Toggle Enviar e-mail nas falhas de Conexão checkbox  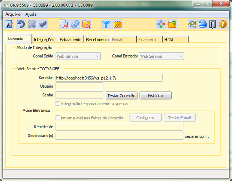tap(58, 118)
